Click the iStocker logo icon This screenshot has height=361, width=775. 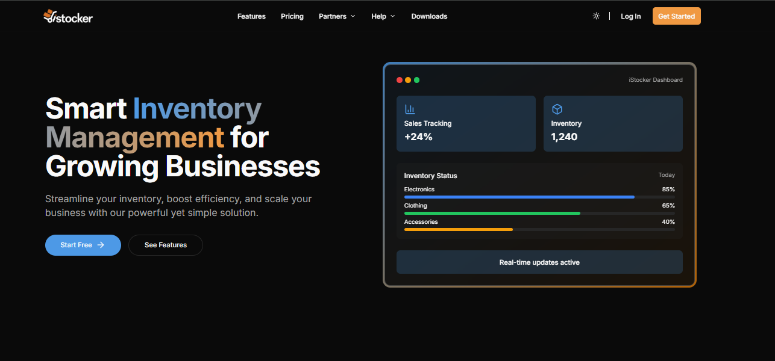49,16
